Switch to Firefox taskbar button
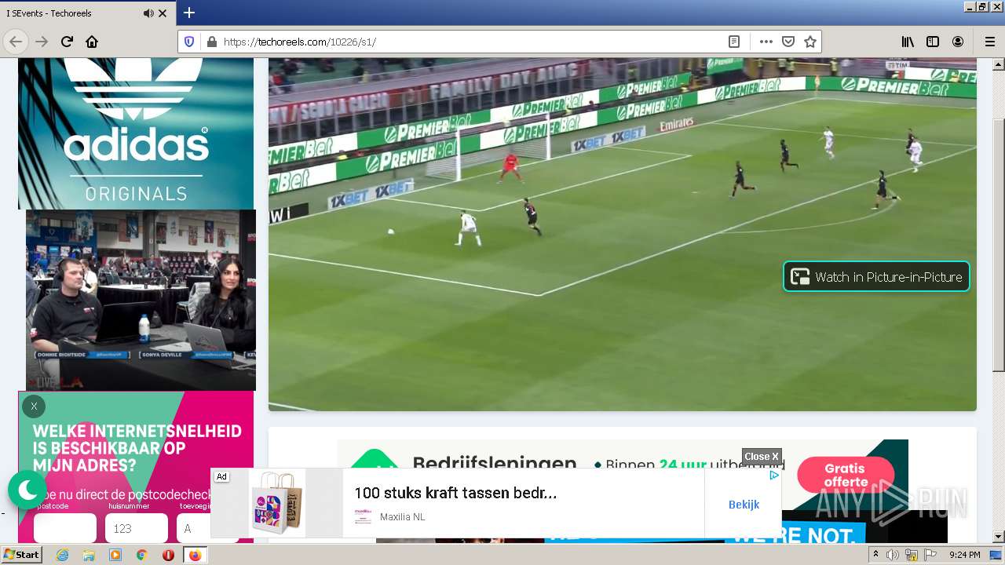The width and height of the screenshot is (1005, 565). 195,555
